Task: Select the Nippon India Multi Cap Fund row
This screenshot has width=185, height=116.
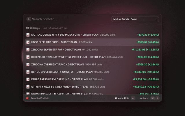Action: tap(92, 93)
